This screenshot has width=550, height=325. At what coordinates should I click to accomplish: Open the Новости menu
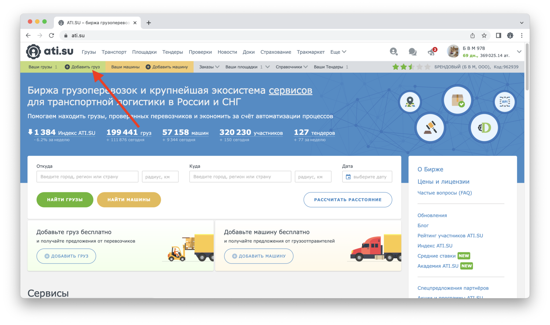tap(227, 52)
